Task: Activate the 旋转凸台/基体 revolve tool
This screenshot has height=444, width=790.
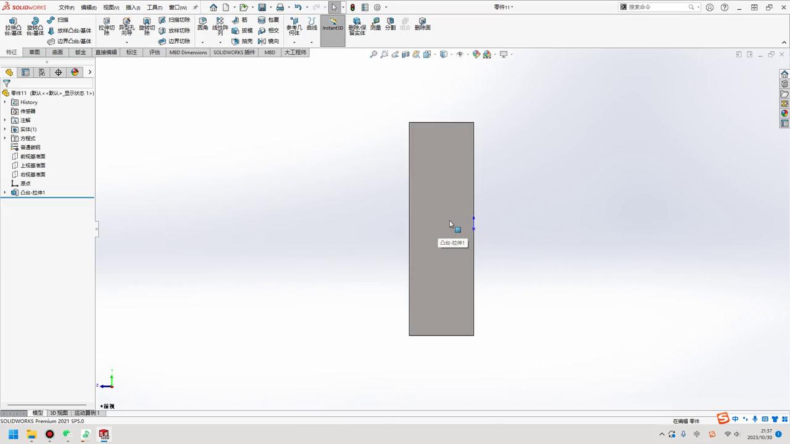Action: tap(36, 28)
